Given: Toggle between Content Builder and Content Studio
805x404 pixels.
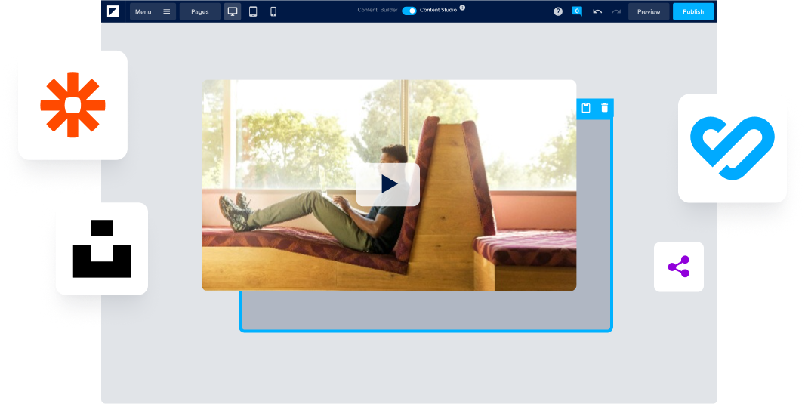Looking at the screenshot, I should click(409, 11).
